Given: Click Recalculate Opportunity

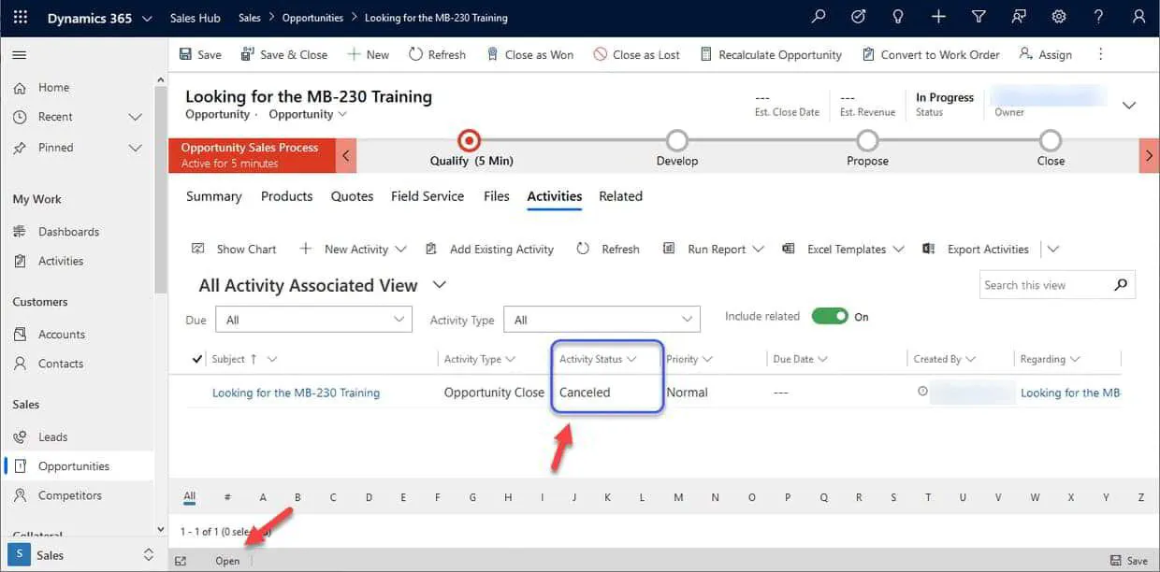Looking at the screenshot, I should pyautogui.click(x=771, y=54).
